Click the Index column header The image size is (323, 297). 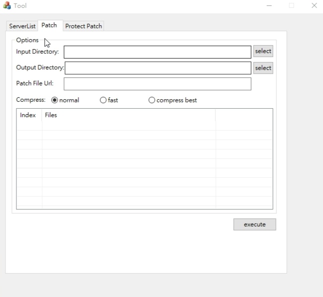tap(29, 115)
